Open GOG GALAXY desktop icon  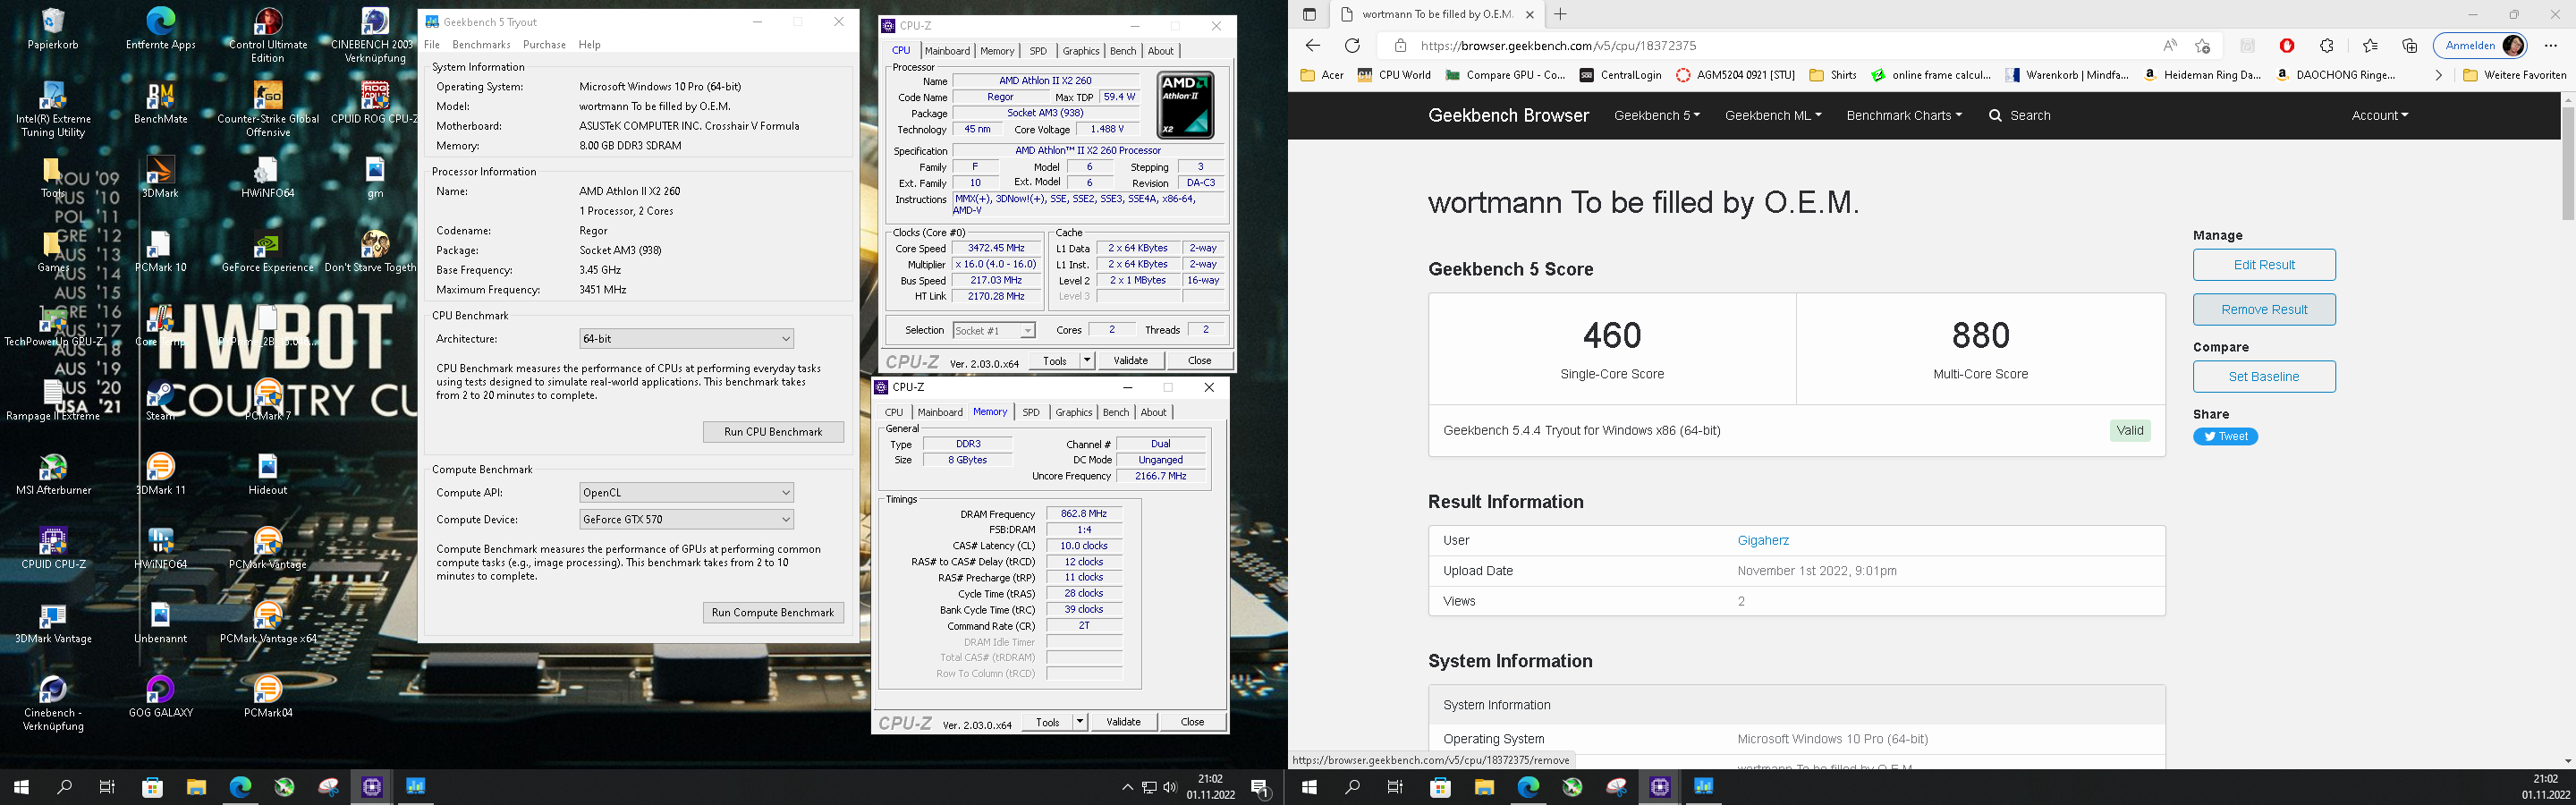160,696
